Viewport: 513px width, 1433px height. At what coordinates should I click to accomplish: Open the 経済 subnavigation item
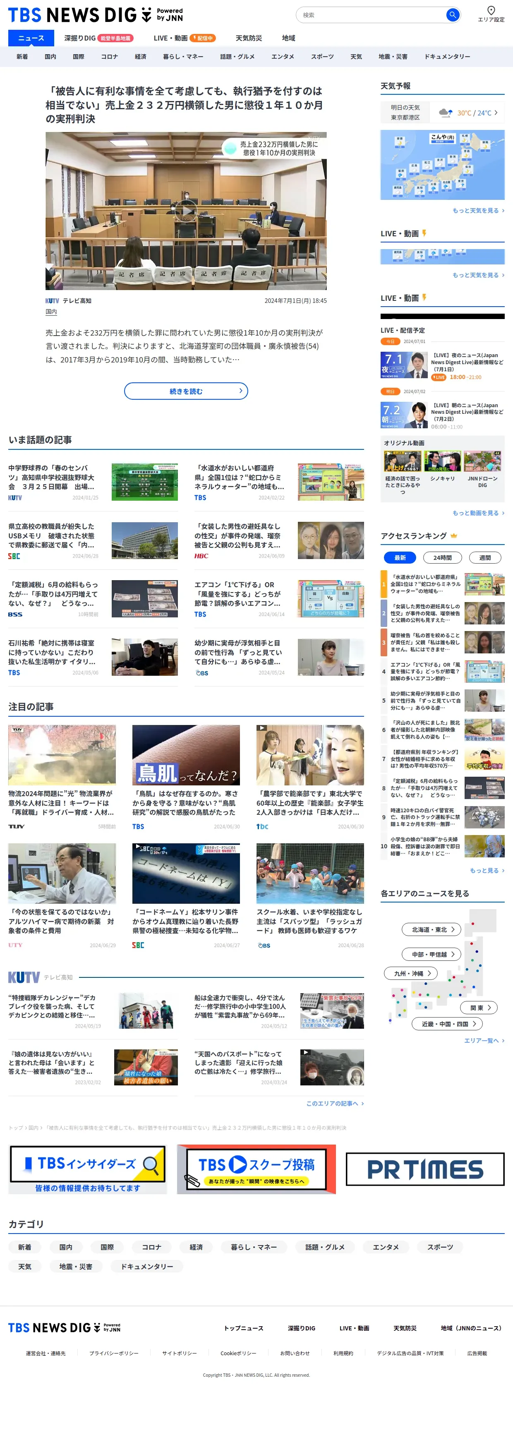141,57
